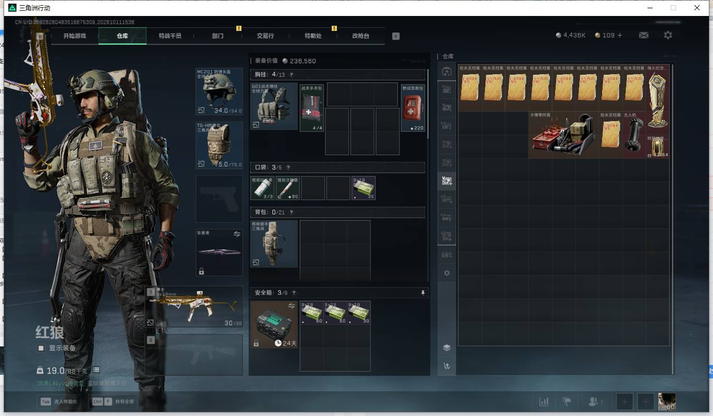
Task: Open the 特勤处 tab
Action: (313, 36)
